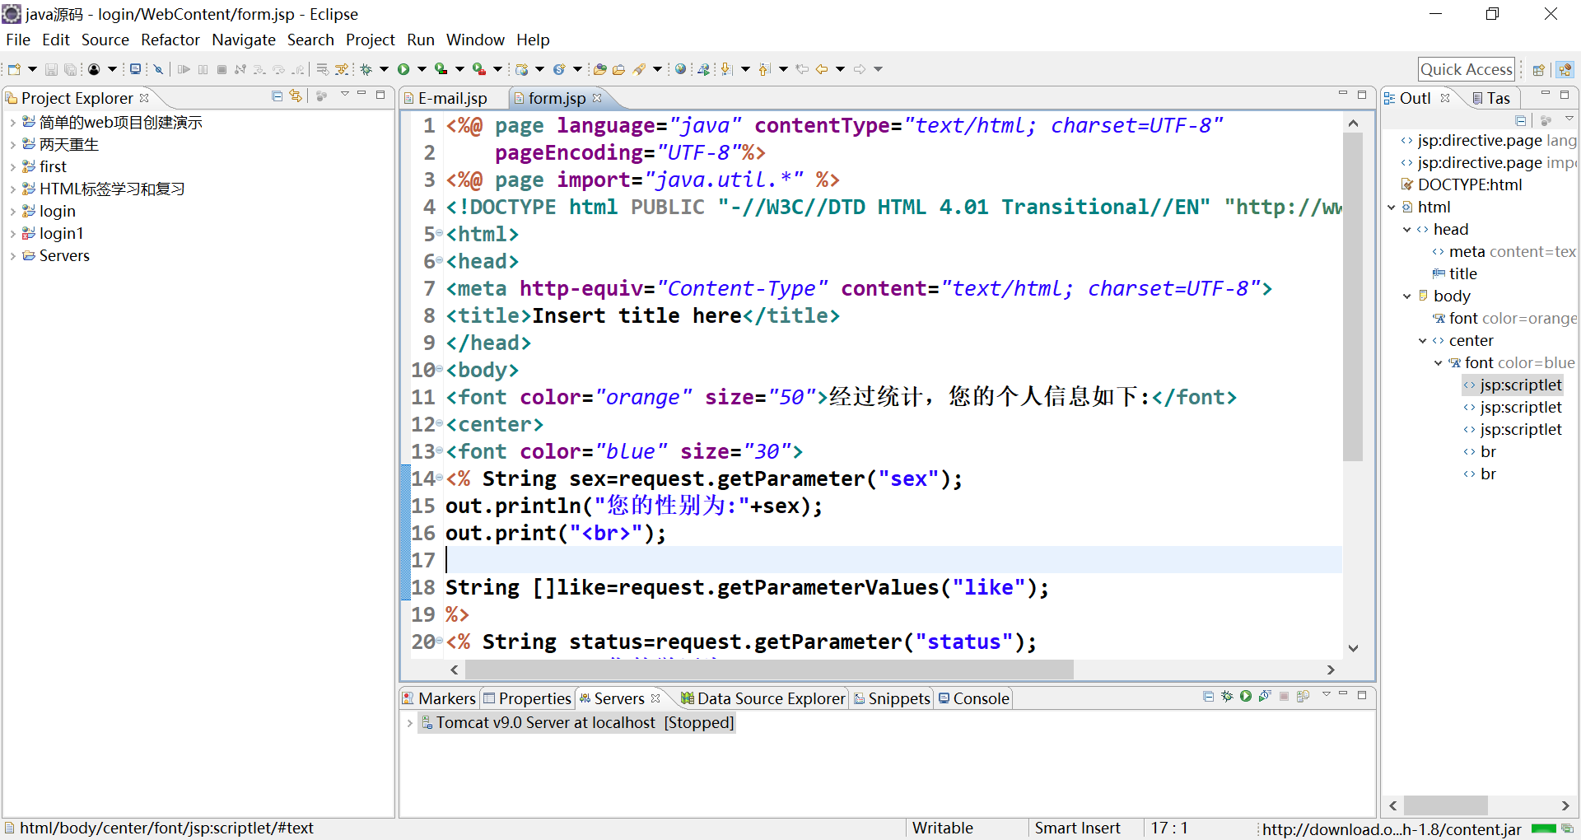
Task: Open the Run button dropdown arrow
Action: click(x=422, y=69)
